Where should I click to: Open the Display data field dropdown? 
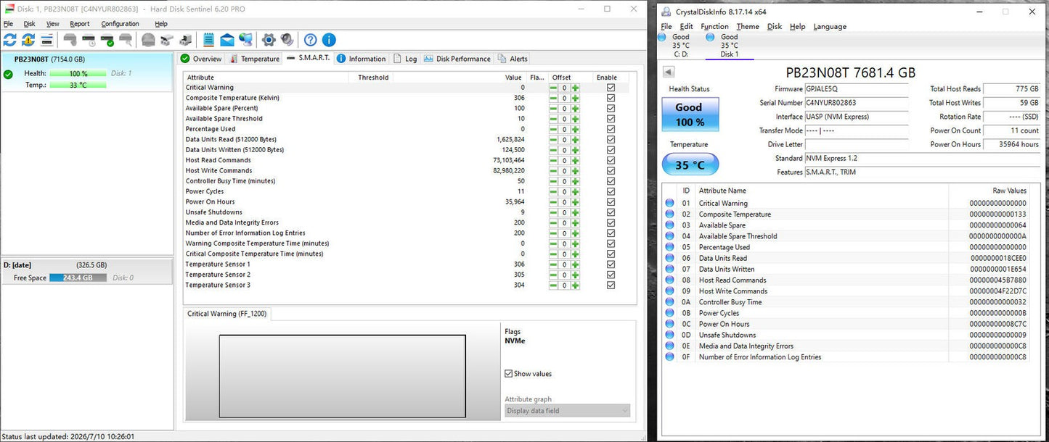click(568, 411)
